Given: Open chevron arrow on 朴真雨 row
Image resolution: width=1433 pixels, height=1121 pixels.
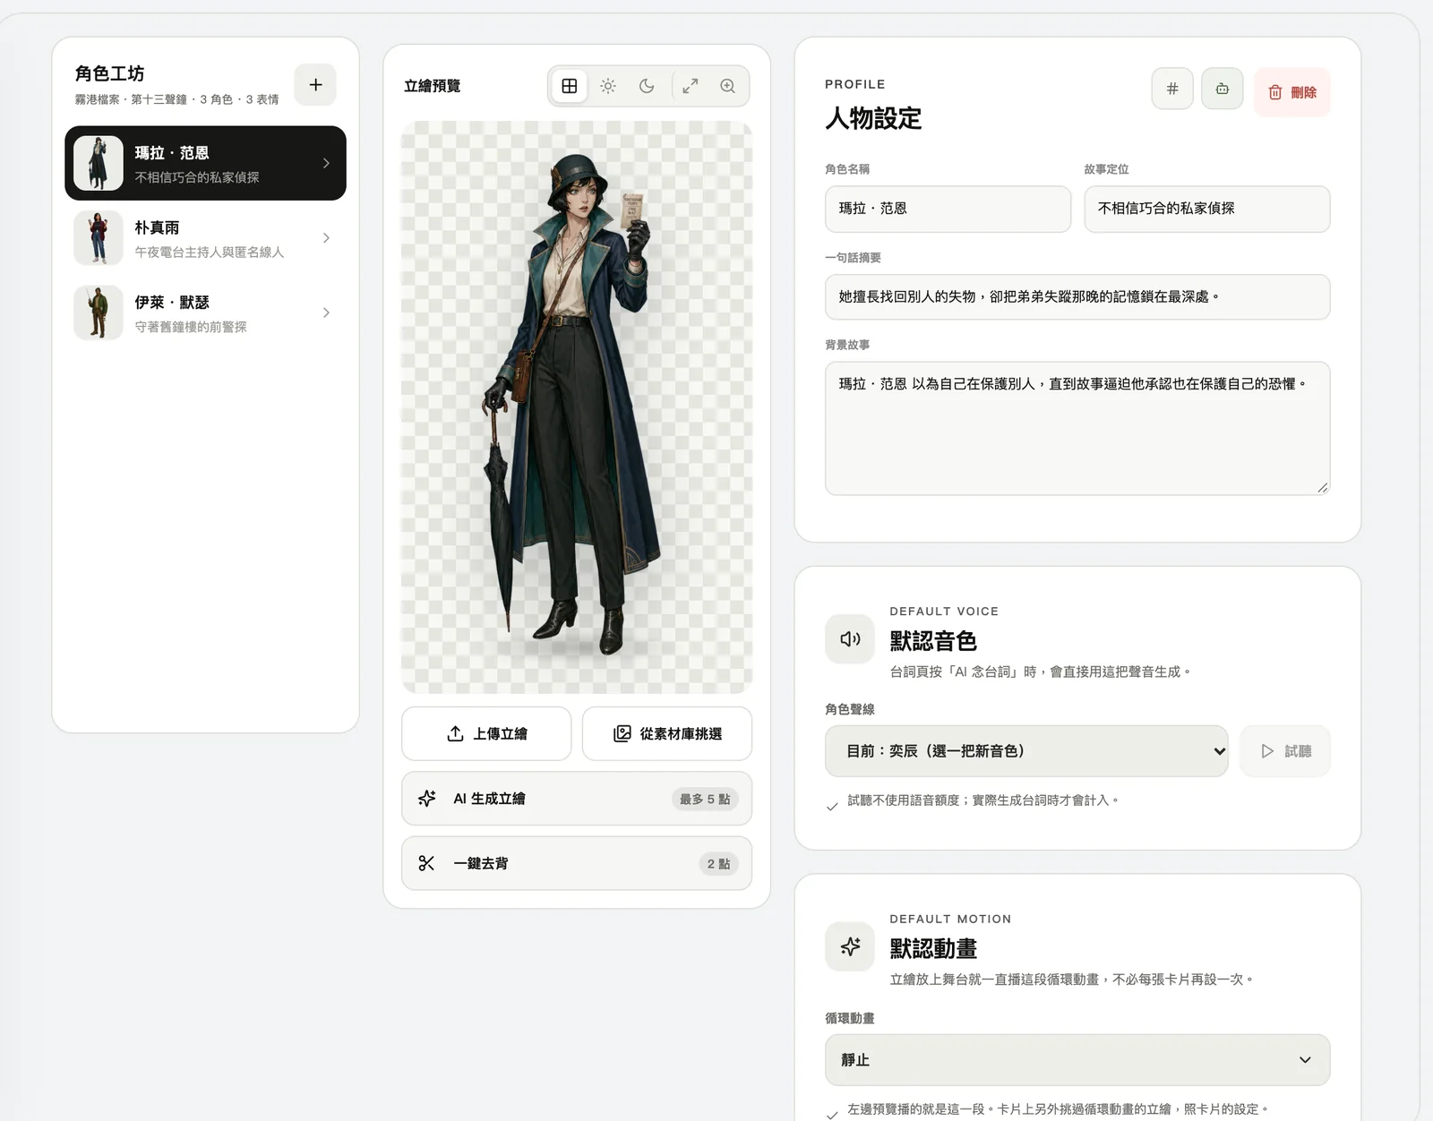Looking at the screenshot, I should (x=326, y=238).
